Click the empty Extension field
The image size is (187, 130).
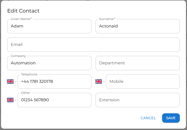[x=138, y=100]
